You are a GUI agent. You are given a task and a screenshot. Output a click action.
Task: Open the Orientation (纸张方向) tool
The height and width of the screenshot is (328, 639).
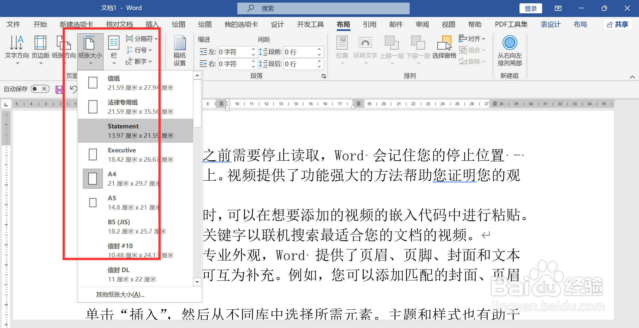64,50
